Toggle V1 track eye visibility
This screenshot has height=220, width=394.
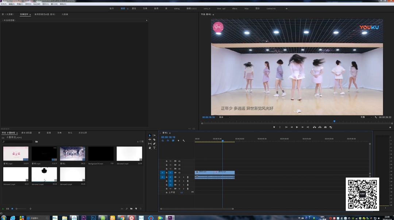[x=179, y=173]
